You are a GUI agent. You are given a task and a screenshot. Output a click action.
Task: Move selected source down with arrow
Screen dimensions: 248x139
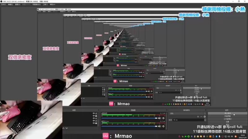click(x=67, y=128)
